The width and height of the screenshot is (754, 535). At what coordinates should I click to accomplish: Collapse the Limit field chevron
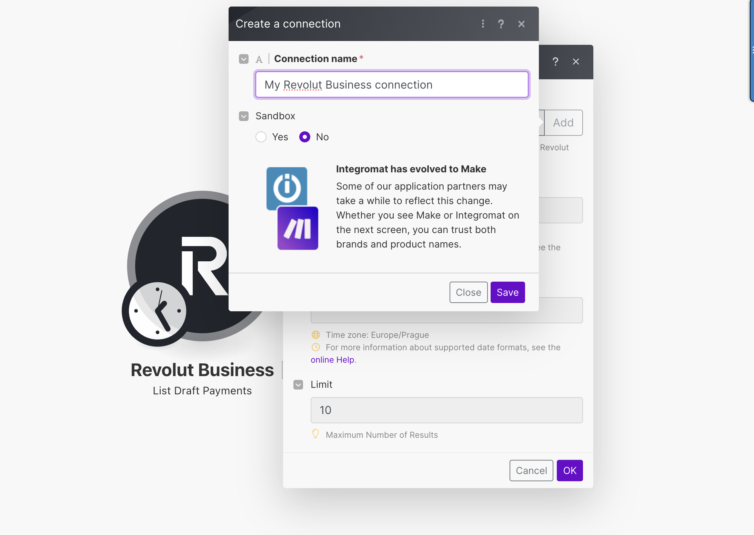coord(298,385)
